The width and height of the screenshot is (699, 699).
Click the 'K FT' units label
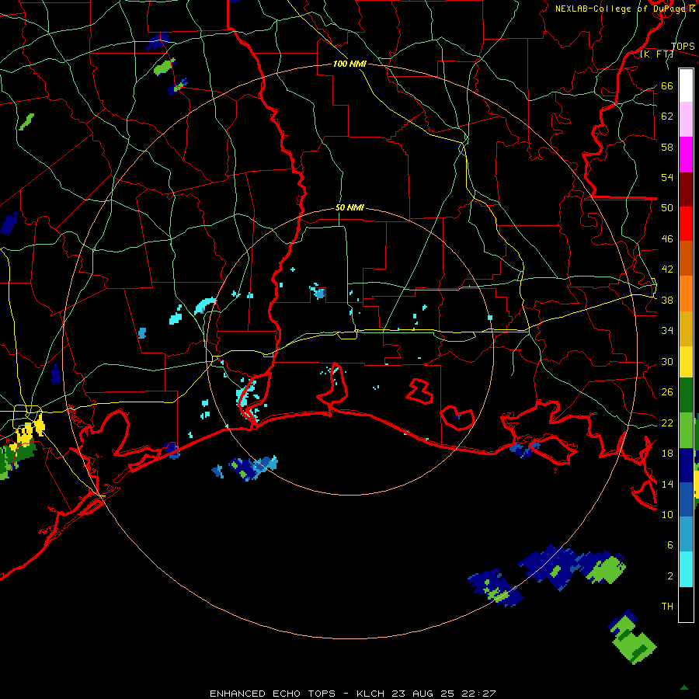point(656,54)
